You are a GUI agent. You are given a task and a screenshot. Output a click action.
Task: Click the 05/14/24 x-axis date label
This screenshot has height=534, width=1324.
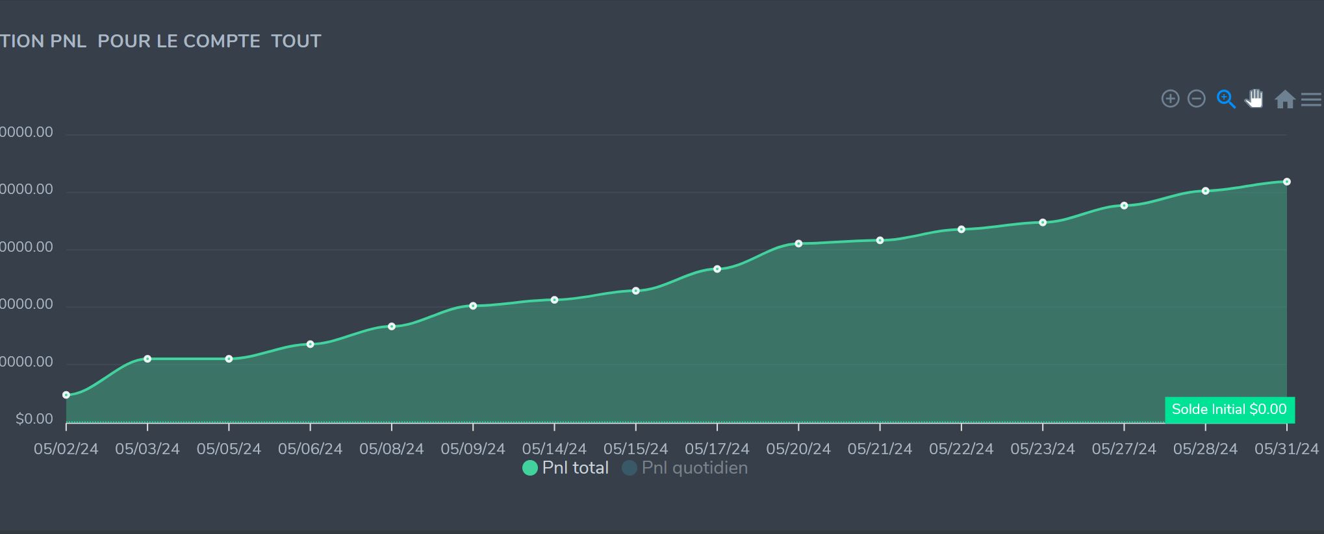(x=554, y=449)
